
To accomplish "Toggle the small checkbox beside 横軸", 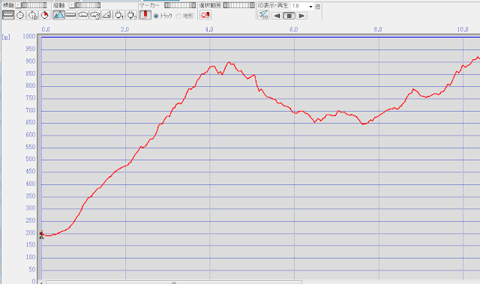I will [x=18, y=5].
